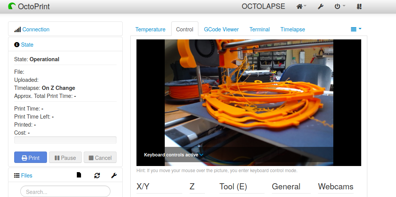Click the temperature alert thermometer icon

[359, 7]
